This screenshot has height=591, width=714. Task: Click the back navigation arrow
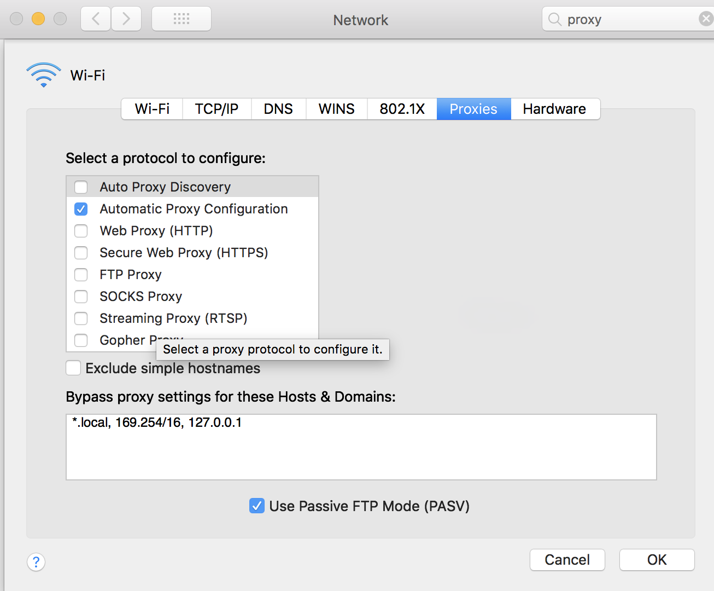[x=95, y=18]
